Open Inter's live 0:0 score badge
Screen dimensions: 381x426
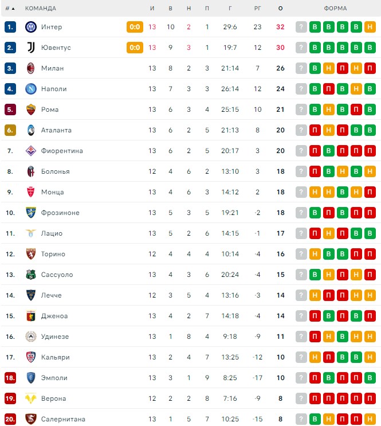click(x=135, y=27)
